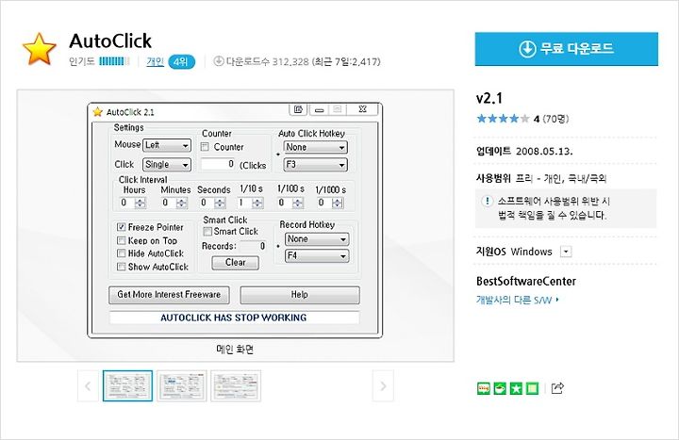Viewport: 679px width, 440px height.
Task: Click the green cafe share icon
Action: pos(500,388)
